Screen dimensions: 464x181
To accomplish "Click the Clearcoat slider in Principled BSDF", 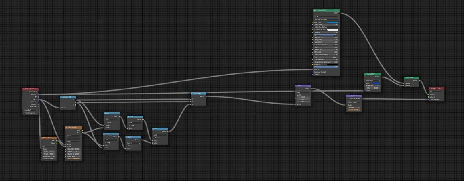I will tap(326, 52).
